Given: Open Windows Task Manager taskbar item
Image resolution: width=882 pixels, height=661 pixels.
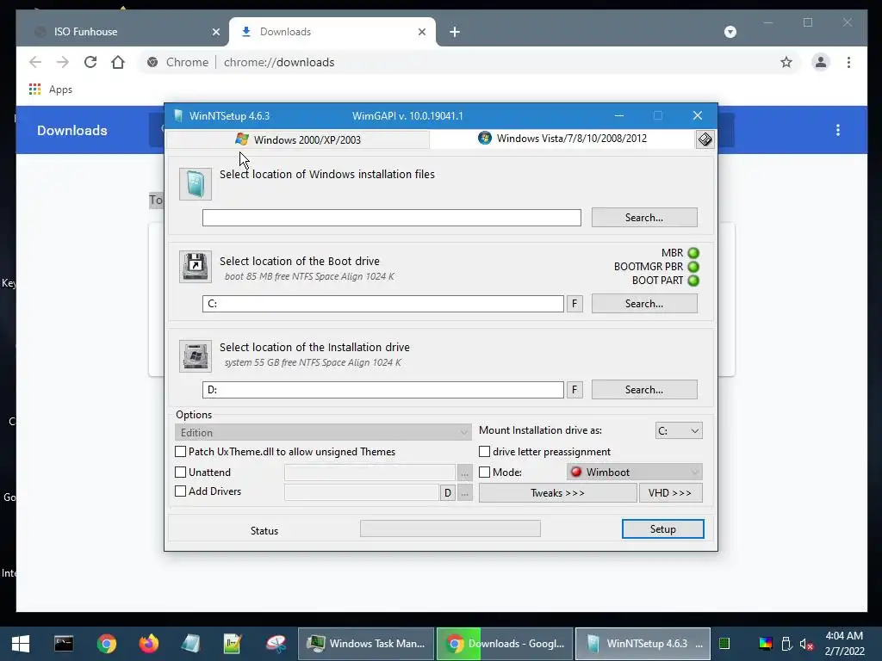Looking at the screenshot, I should click(366, 644).
